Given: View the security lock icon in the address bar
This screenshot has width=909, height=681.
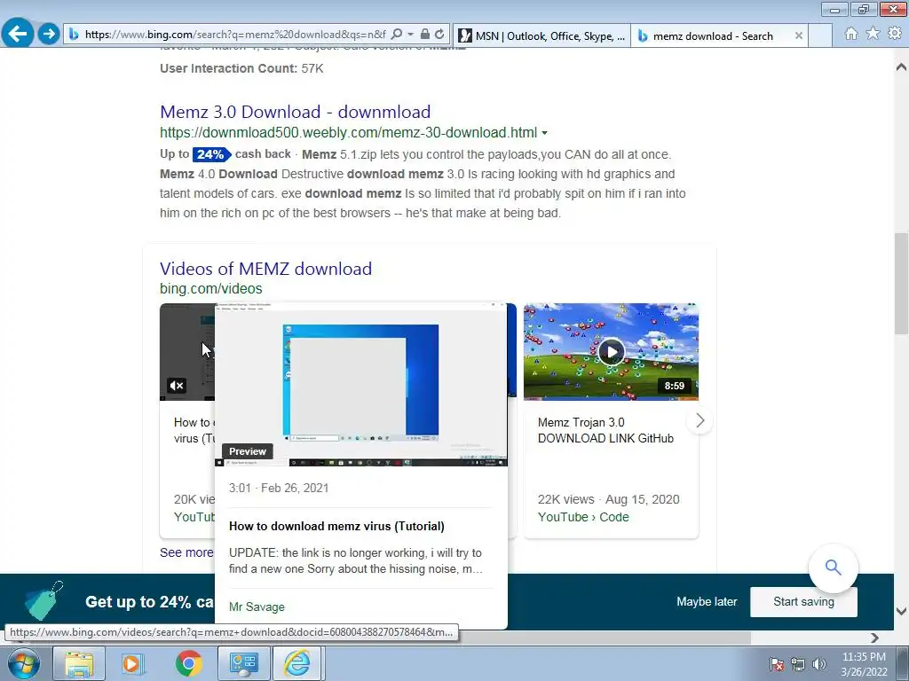Looking at the screenshot, I should (425, 35).
